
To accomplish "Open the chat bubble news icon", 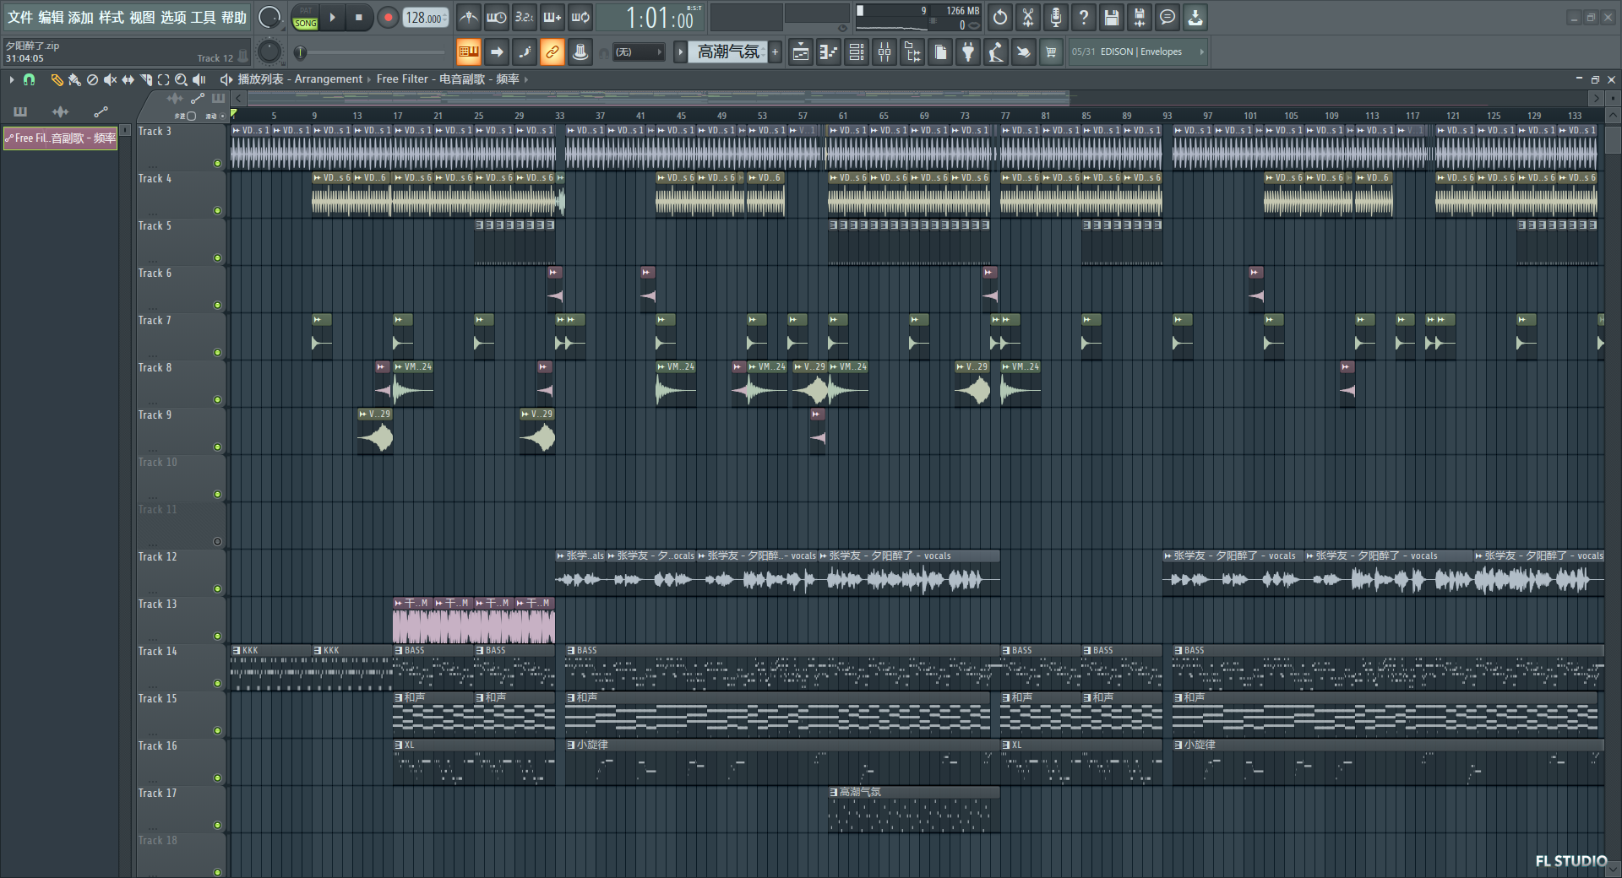I will pyautogui.click(x=1168, y=17).
